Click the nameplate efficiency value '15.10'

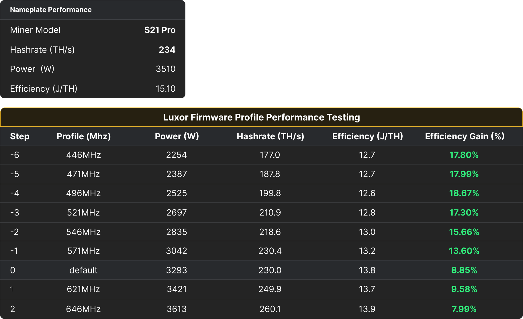pyautogui.click(x=166, y=89)
